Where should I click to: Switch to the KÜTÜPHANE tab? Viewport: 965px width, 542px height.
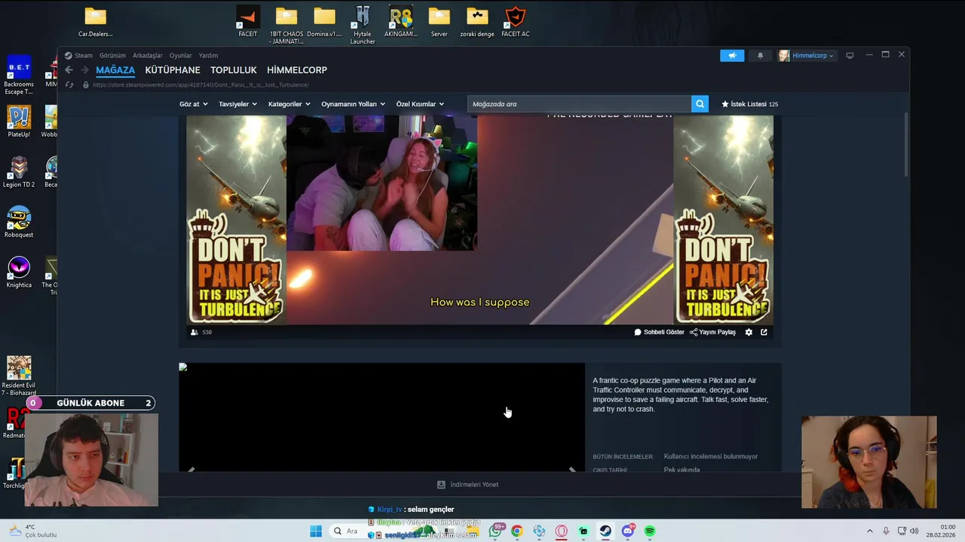[x=173, y=70]
